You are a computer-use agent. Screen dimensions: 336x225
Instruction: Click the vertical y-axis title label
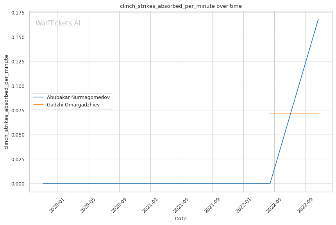pos(6,102)
